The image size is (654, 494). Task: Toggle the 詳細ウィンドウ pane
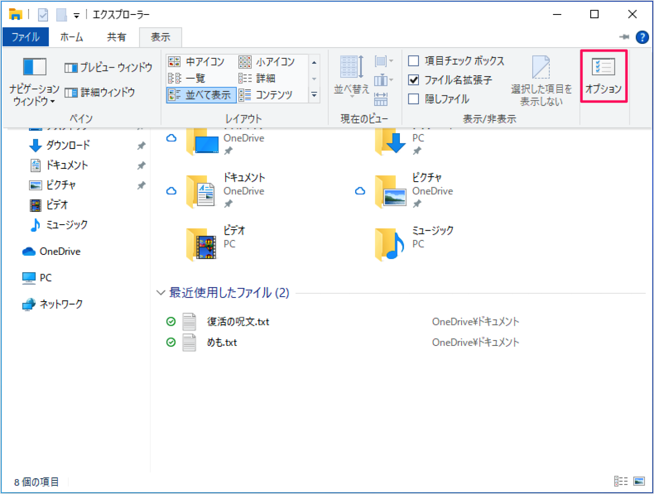point(100,92)
